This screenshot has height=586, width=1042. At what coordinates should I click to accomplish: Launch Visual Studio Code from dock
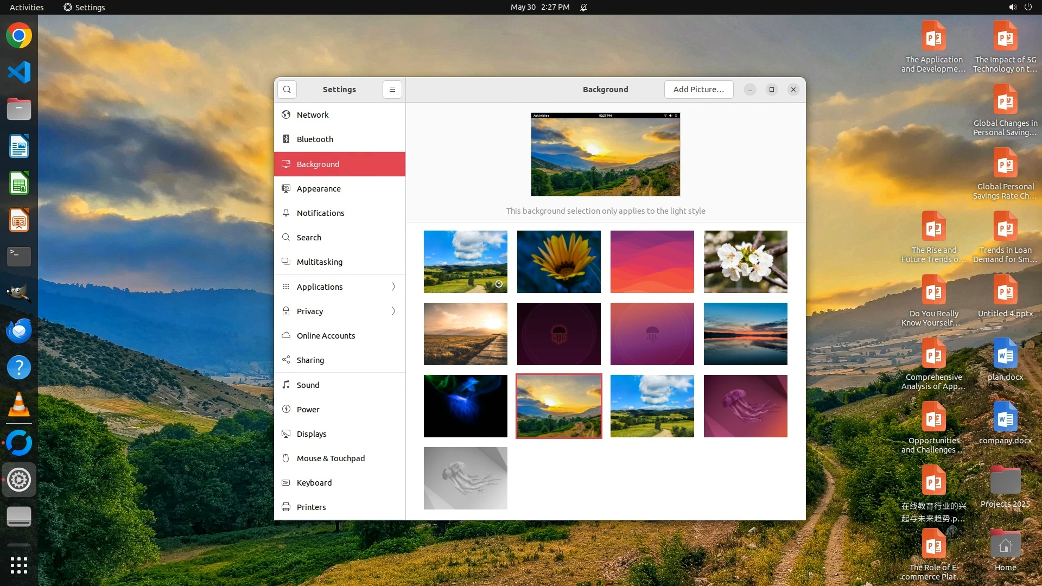pyautogui.click(x=19, y=72)
